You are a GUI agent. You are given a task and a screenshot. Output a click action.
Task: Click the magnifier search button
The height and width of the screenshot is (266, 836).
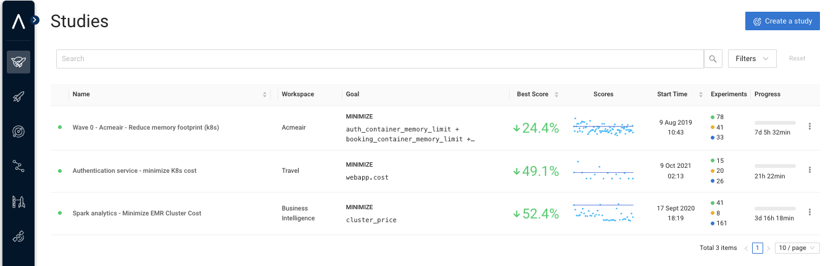[x=713, y=59]
